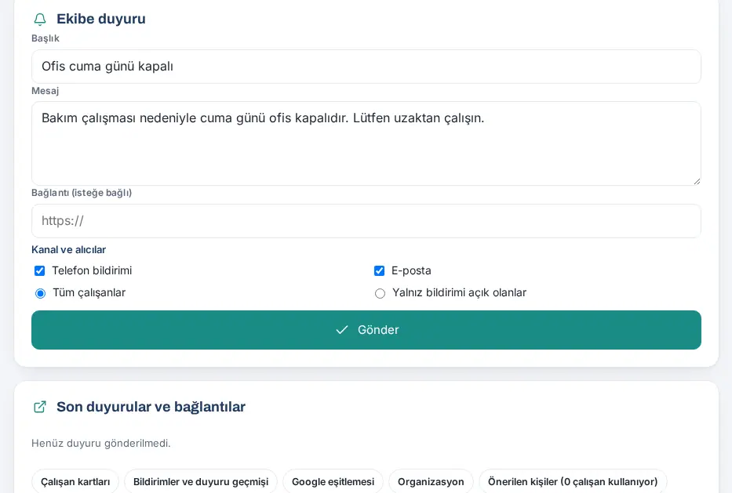Click the Son duyurular ve bağlantılar heading

point(151,407)
